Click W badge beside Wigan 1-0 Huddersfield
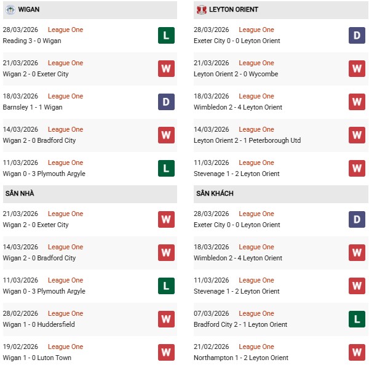This screenshot has height=365, width=369. pos(166,319)
